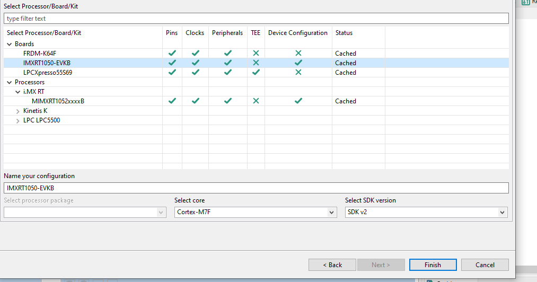Click the configuration name text field
The height and width of the screenshot is (282, 537).
(x=256, y=188)
